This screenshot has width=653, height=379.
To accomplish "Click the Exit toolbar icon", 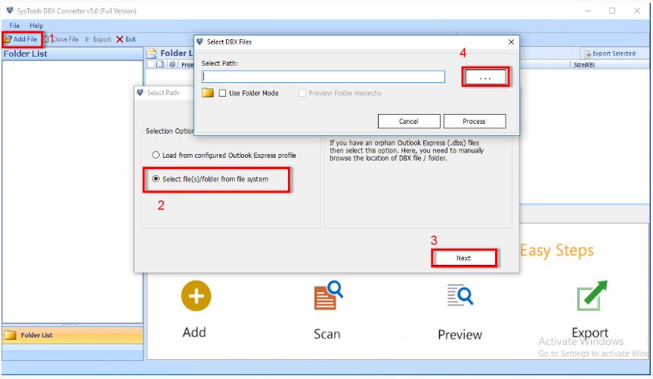I will coord(119,39).
